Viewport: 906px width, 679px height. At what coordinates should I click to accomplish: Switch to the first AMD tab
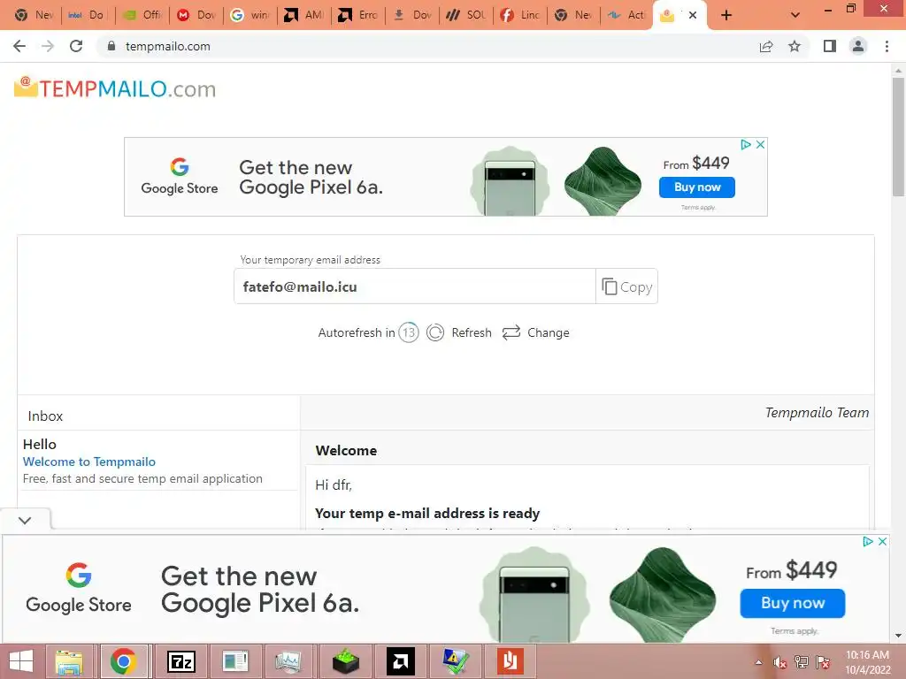[x=304, y=15]
